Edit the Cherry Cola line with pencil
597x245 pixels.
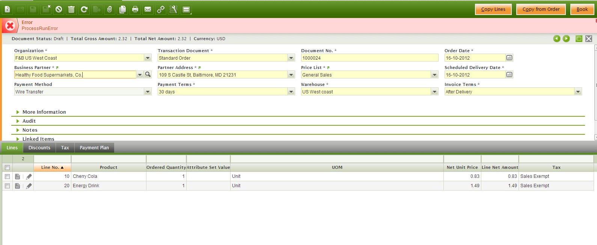[29, 176]
